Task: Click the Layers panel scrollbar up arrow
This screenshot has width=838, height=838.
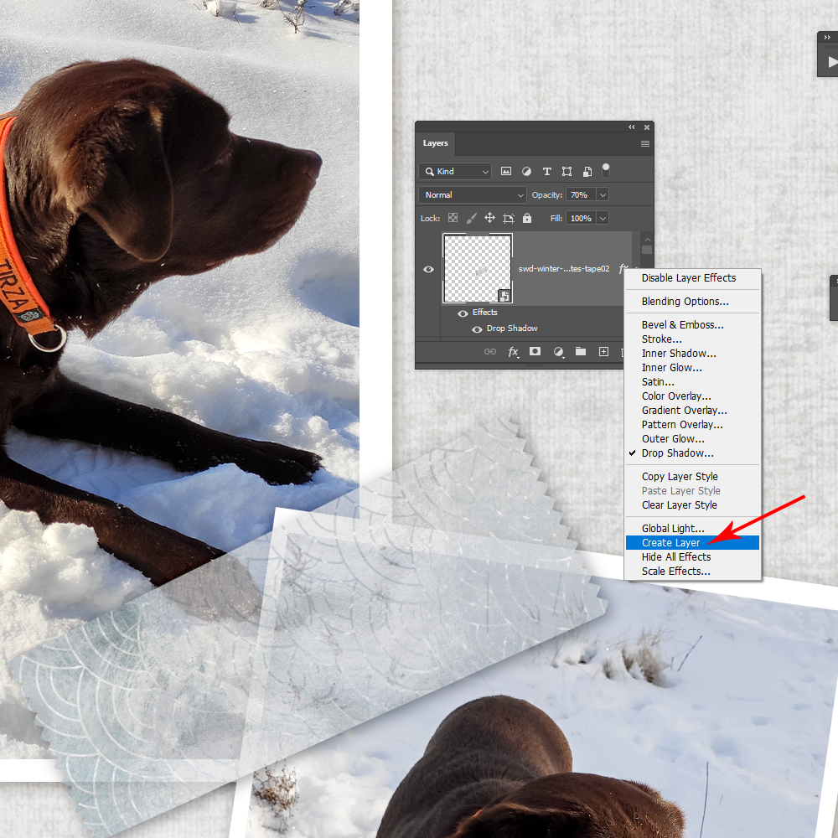Action: tap(647, 240)
